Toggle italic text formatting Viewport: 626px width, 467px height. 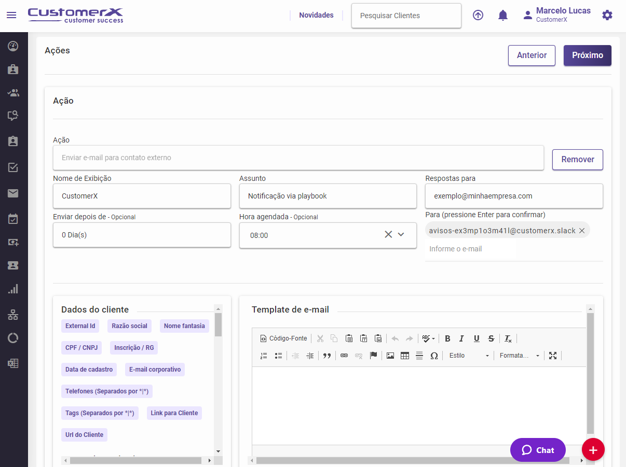(x=461, y=338)
